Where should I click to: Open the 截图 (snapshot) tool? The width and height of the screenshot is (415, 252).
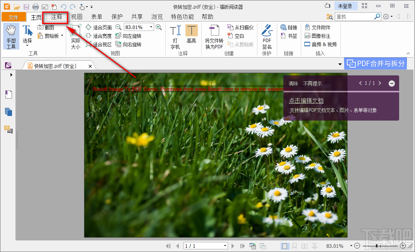(48, 27)
